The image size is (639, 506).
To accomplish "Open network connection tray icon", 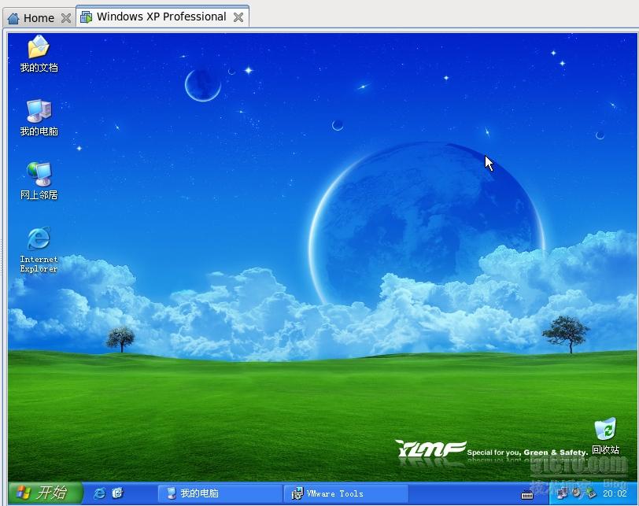I will [x=562, y=493].
